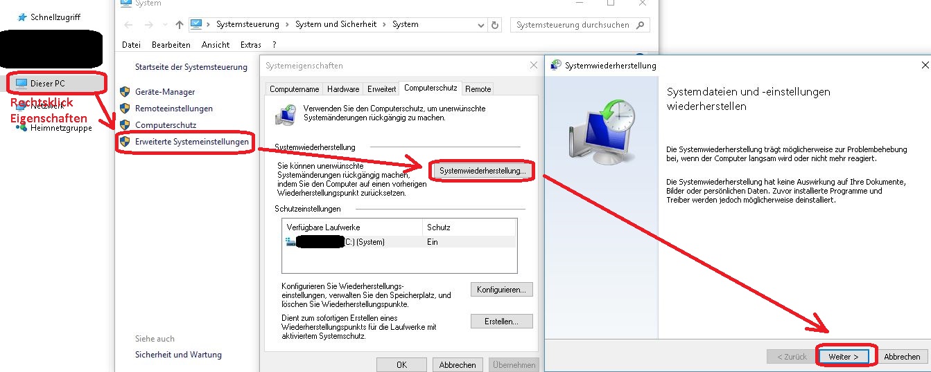Click the Systemwiederherstellung title icon
Viewport: 931px width, 372px height.
click(556, 66)
